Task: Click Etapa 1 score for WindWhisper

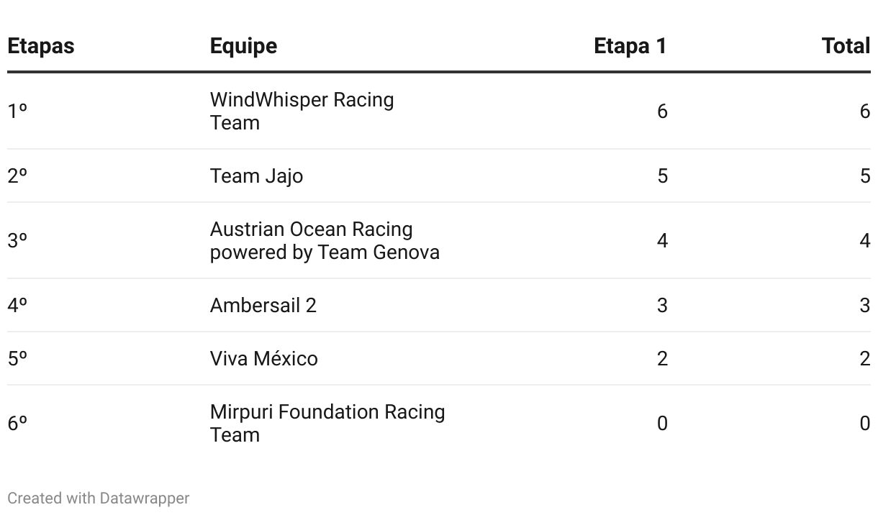Action: click(x=662, y=111)
